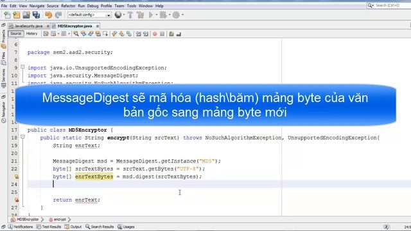
Task: Open the Usages panel
Action: click(126, 227)
